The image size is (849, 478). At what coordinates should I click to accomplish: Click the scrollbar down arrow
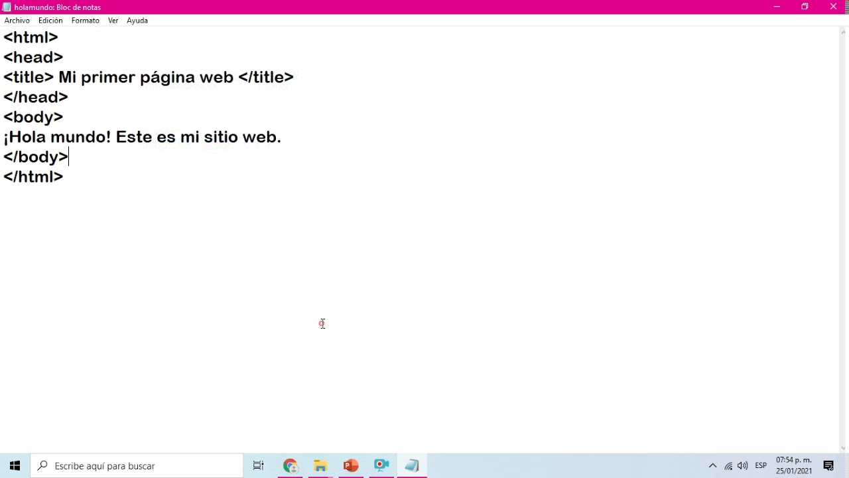coord(844,448)
